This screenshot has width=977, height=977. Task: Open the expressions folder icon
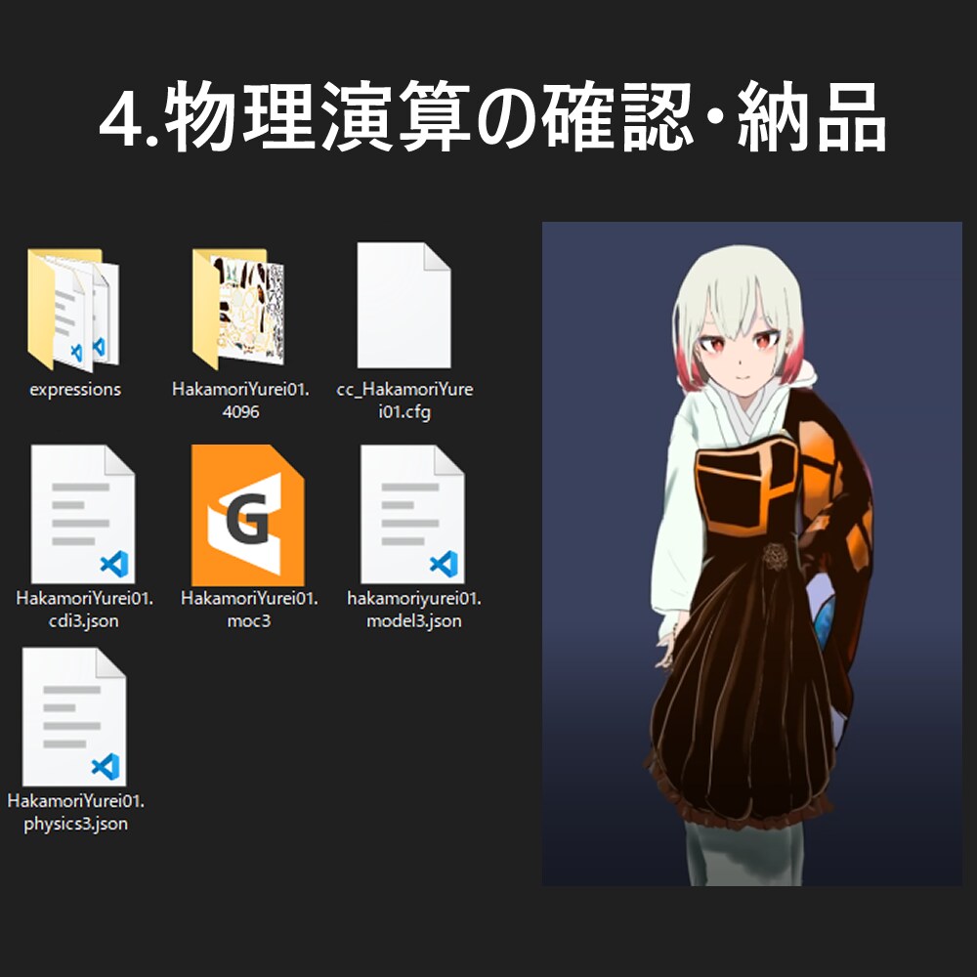[73, 309]
